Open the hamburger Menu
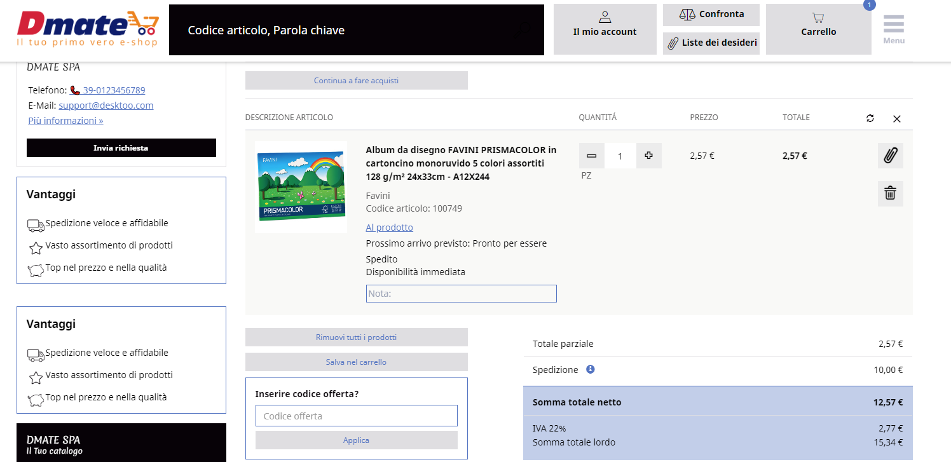951x462 pixels. coord(893,29)
